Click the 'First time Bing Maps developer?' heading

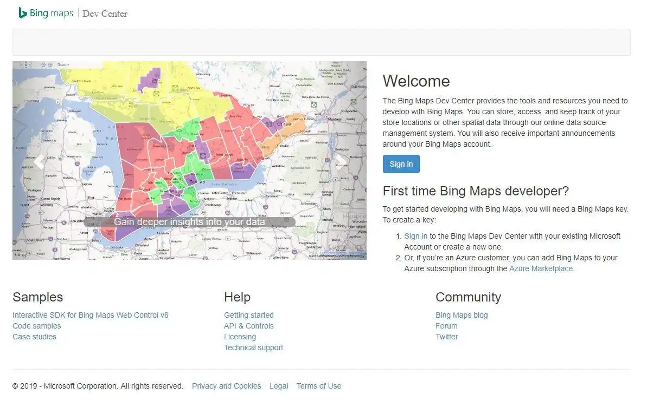click(476, 191)
